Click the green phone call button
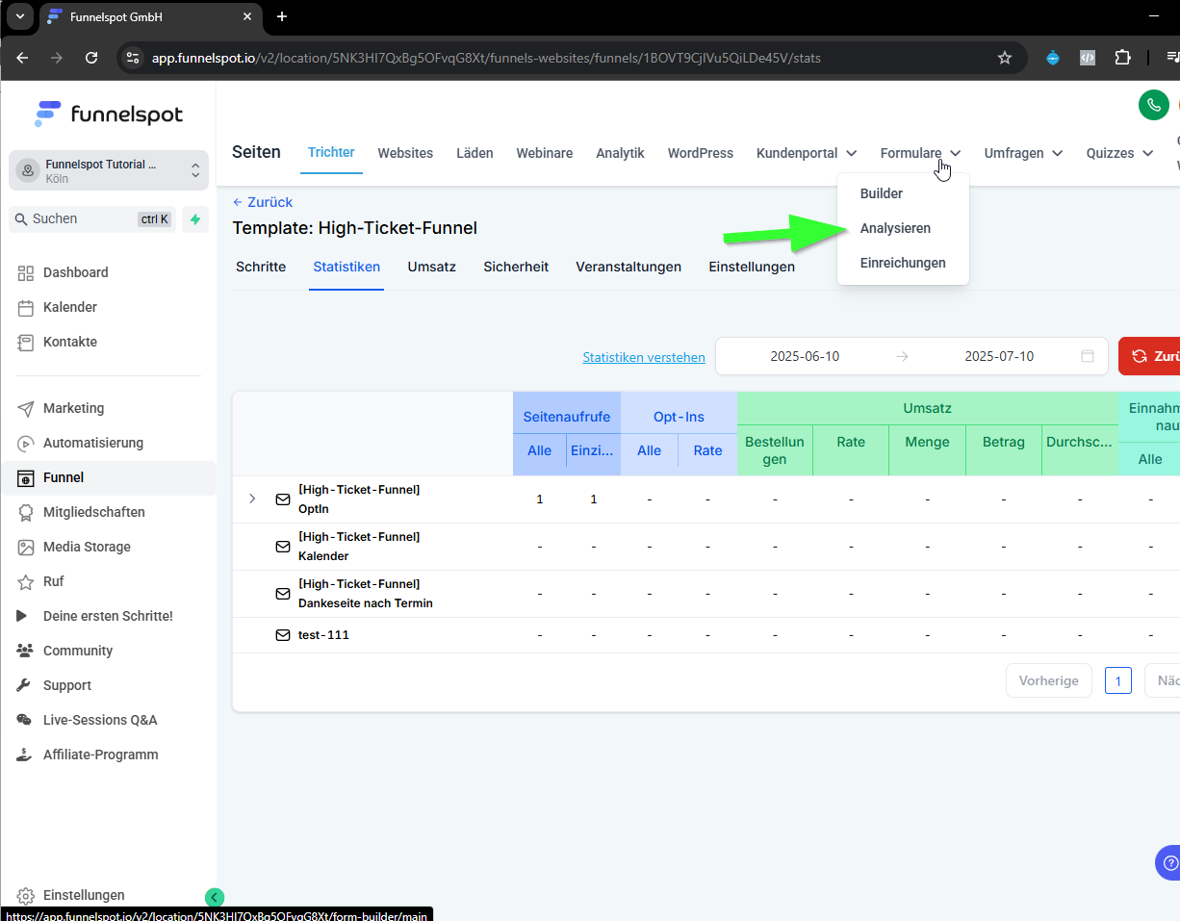Viewport: 1180px width, 921px height. point(1153,105)
